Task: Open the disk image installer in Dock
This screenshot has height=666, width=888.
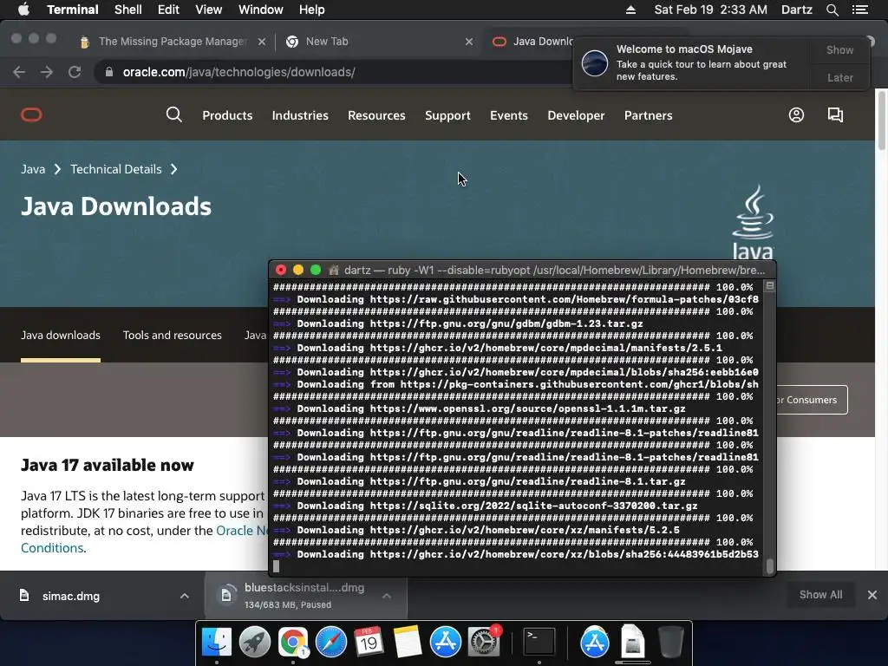Action: click(x=632, y=643)
